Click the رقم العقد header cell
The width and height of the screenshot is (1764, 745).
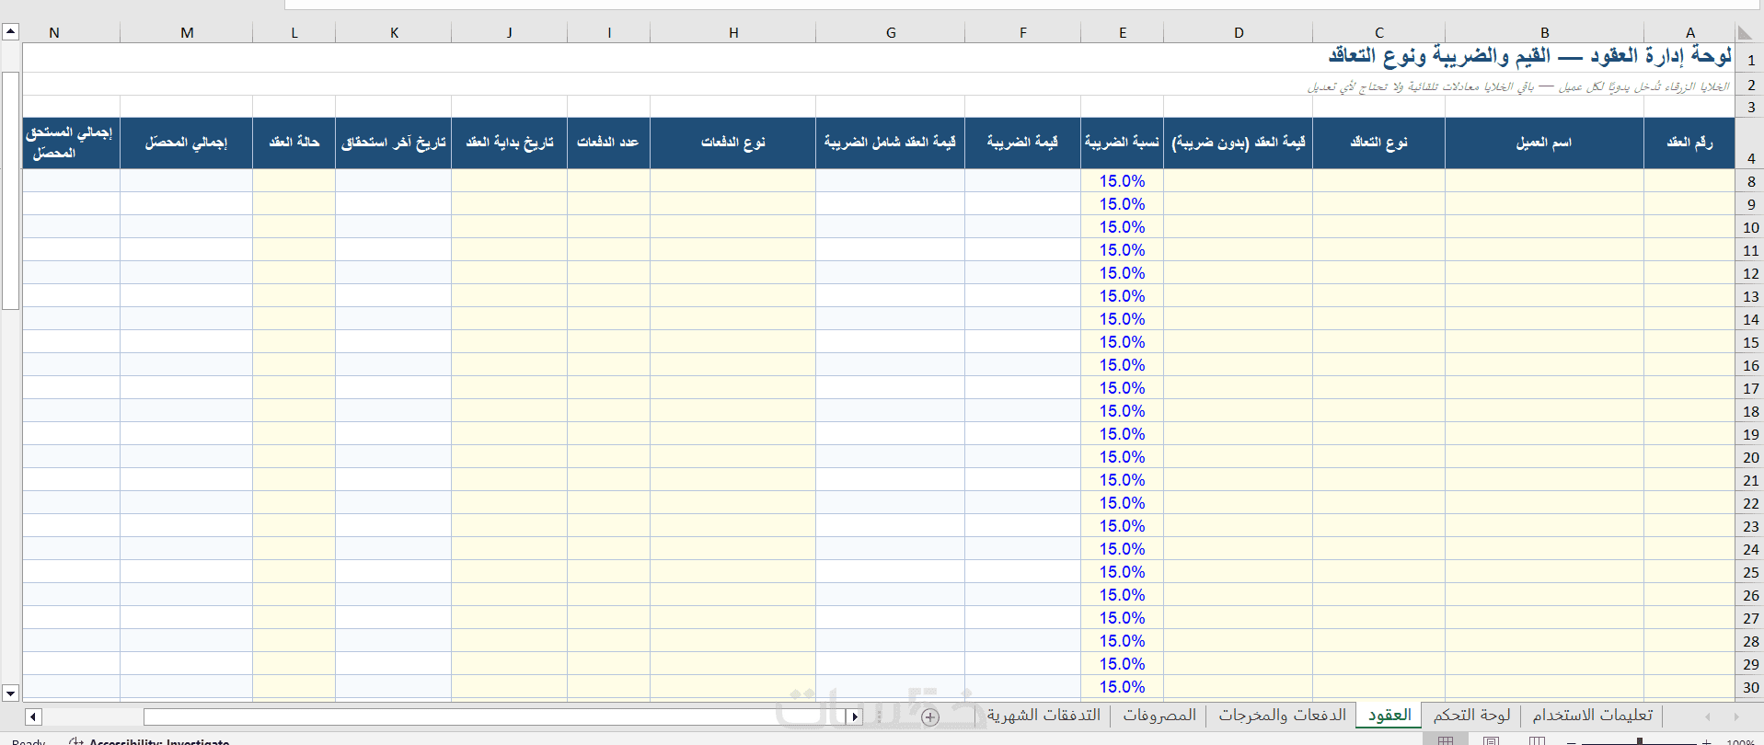1689,143
